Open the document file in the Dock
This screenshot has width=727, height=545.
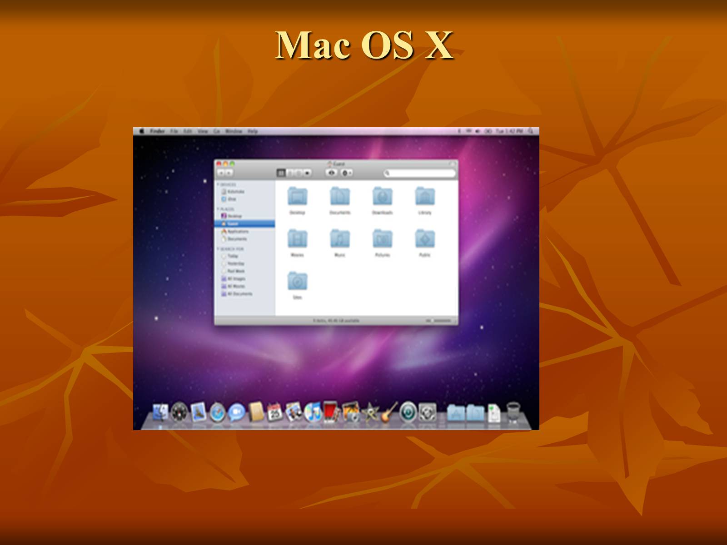pyautogui.click(x=494, y=413)
